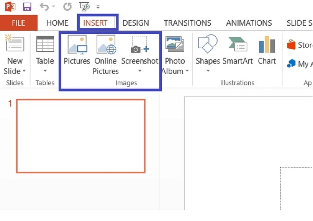
Task: Insert a Chart
Action: 267,50
